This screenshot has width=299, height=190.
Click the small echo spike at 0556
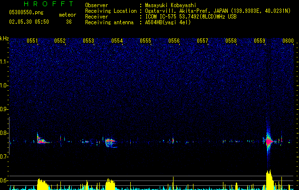point(173,141)
